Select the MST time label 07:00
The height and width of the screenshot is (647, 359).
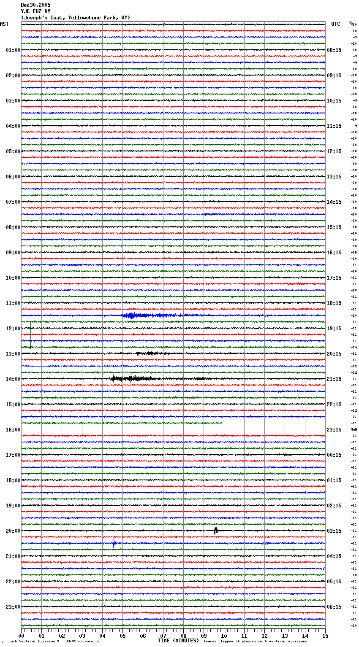click(x=13, y=202)
